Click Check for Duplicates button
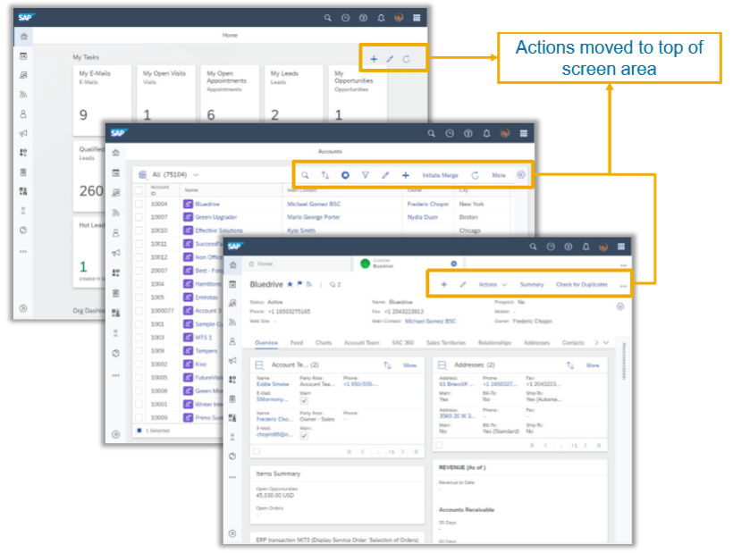Image resolution: width=733 pixels, height=553 pixels. 582,284
